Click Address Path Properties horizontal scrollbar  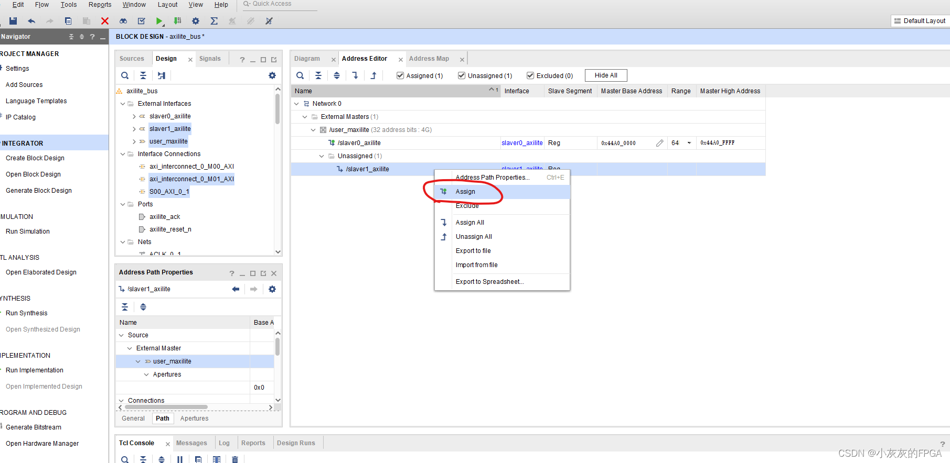[165, 407]
